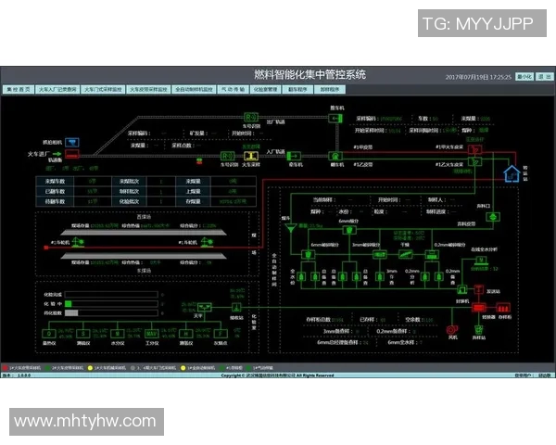The width and height of the screenshot is (556, 445).
Task: Click the red #1甲火车皮采 sampler icon
Action: pos(478,148)
